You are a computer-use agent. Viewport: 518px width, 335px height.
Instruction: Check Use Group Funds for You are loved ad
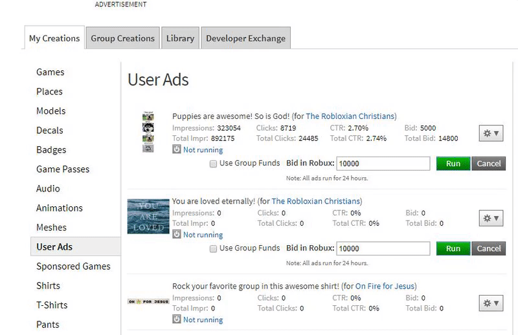pos(213,248)
